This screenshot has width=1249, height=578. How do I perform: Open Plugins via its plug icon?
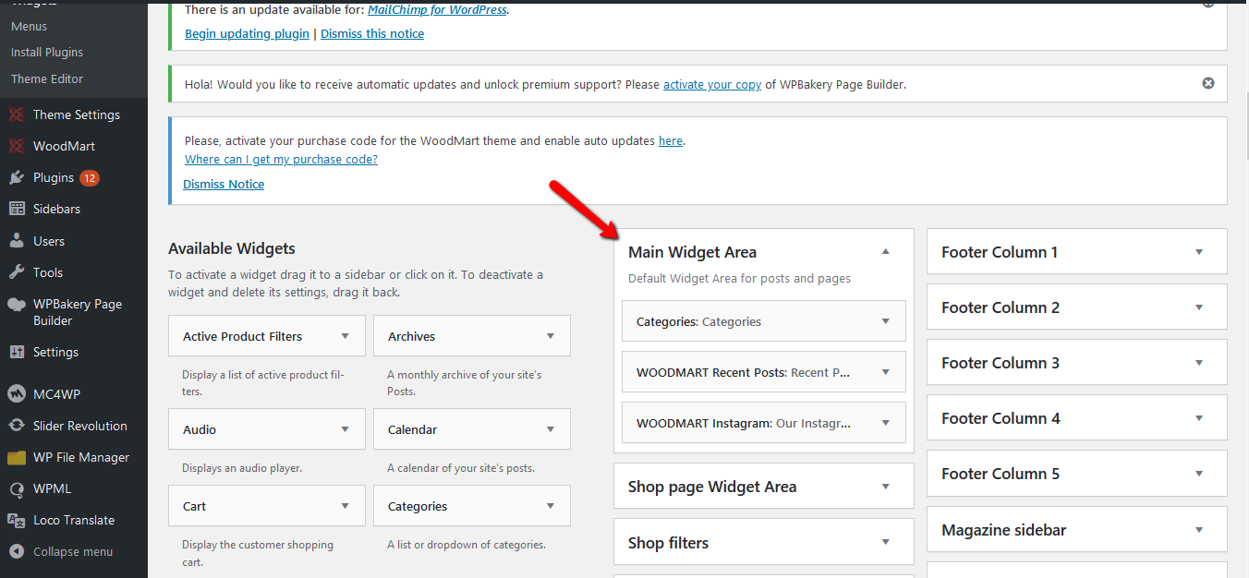[x=16, y=177]
